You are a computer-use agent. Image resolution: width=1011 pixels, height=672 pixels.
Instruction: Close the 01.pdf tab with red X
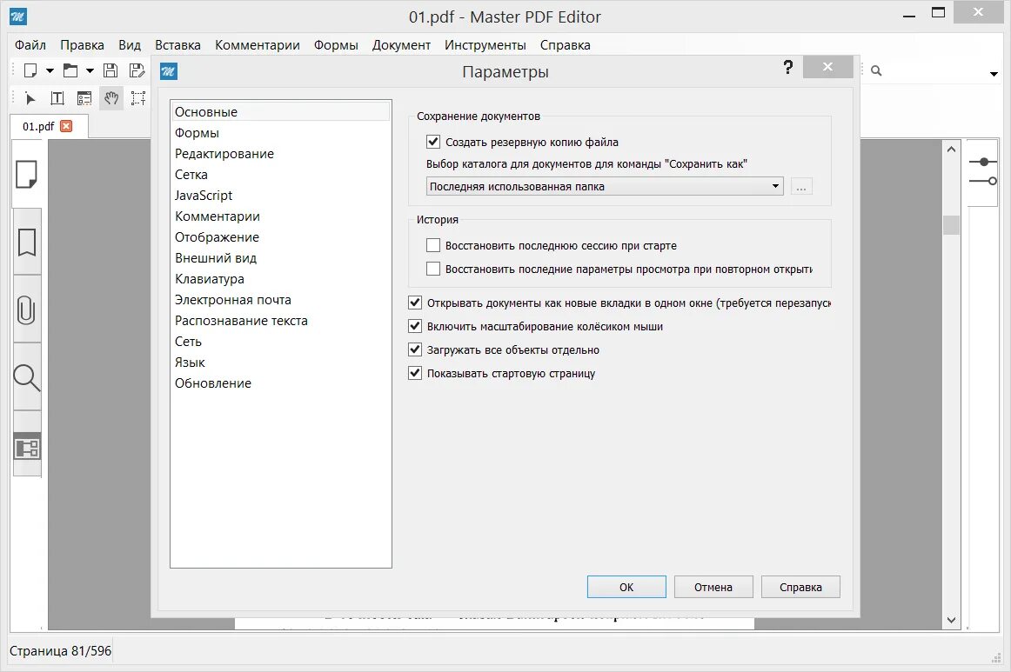pos(66,126)
